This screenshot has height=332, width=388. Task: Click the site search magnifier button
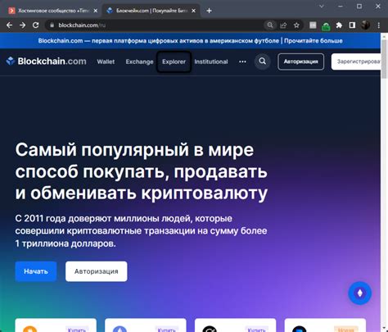[262, 61]
